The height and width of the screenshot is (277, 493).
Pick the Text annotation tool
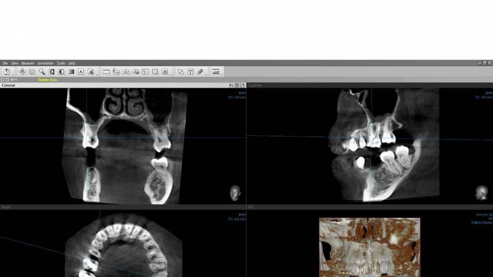point(190,71)
